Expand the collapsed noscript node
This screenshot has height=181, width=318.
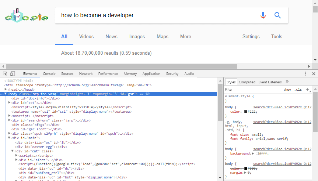[9, 116]
